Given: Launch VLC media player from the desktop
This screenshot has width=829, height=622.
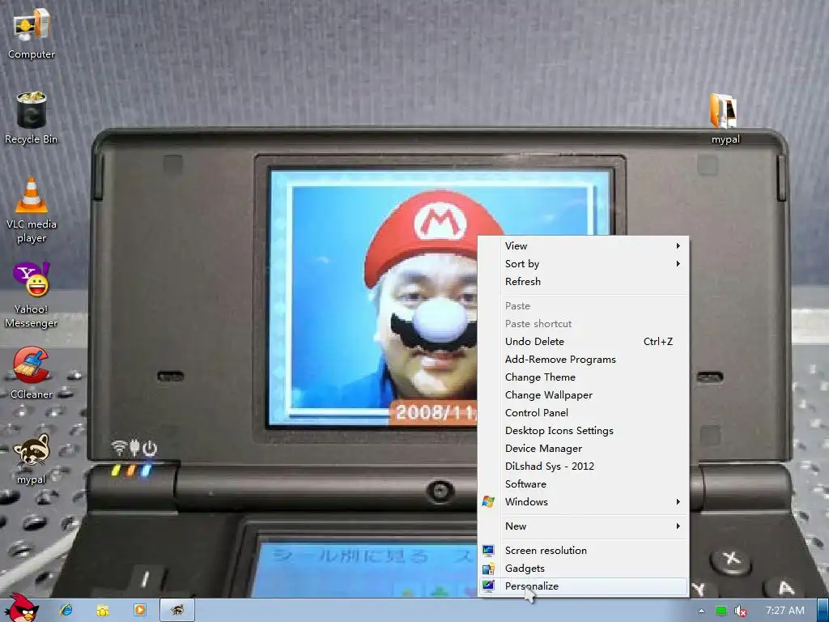Looking at the screenshot, I should pos(32,210).
